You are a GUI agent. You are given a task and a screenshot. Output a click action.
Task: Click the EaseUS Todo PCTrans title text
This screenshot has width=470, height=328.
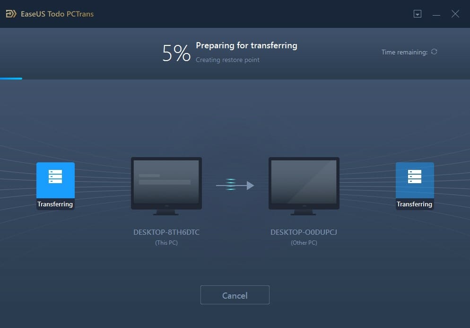click(x=57, y=14)
